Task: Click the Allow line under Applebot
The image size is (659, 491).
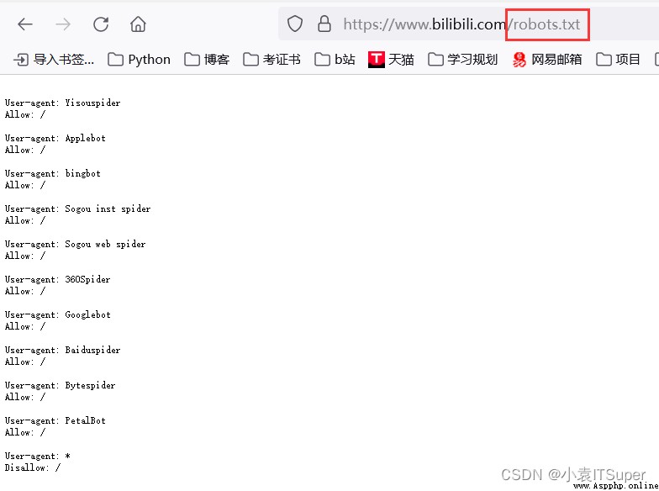Action: pyautogui.click(x=25, y=150)
